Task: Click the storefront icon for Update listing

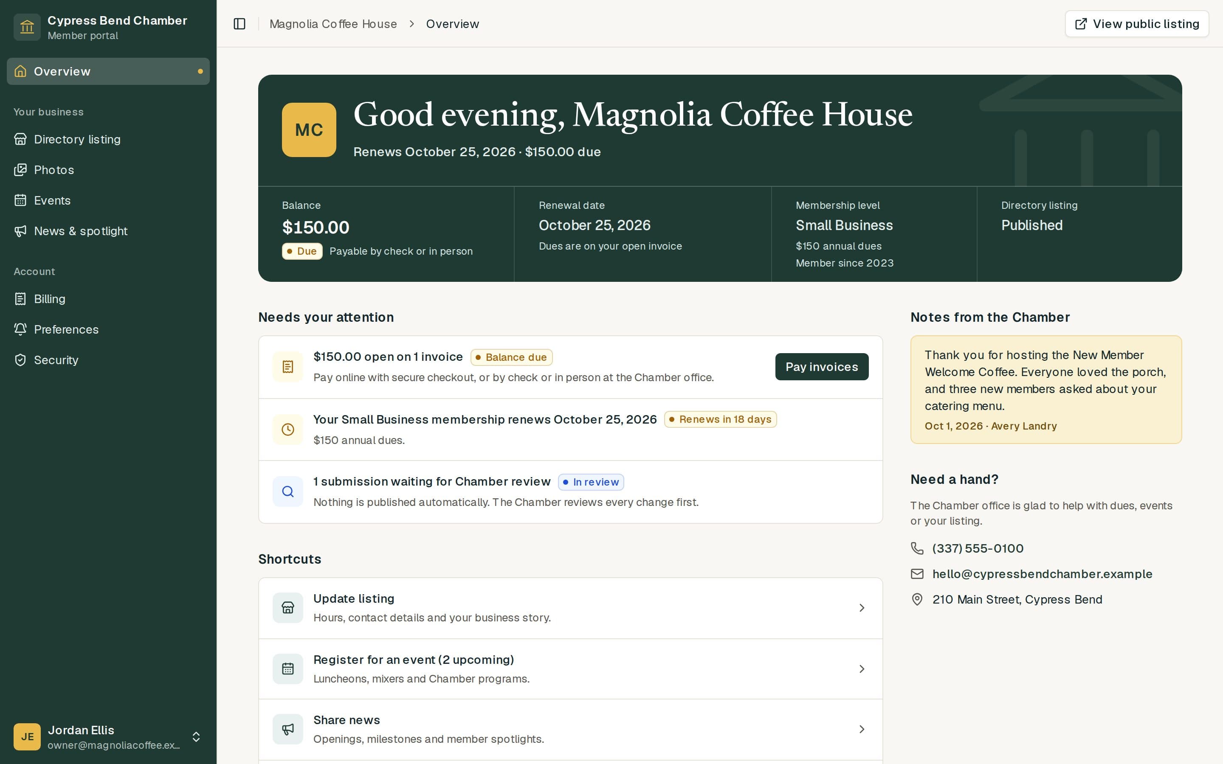Action: click(x=287, y=608)
